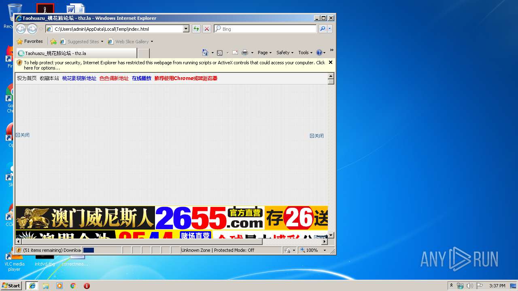Expand the Home button dropdown arrow

click(x=212, y=53)
